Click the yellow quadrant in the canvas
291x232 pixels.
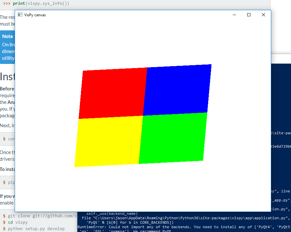click(109, 141)
